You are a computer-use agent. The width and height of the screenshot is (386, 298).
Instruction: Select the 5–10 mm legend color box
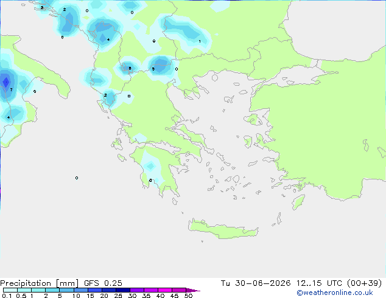(66, 290)
